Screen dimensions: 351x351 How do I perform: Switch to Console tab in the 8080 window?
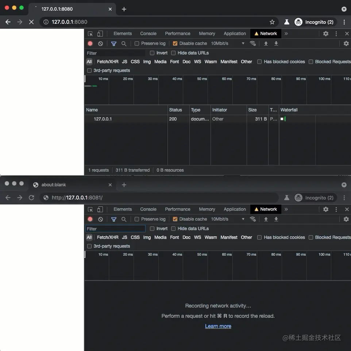[148, 34]
